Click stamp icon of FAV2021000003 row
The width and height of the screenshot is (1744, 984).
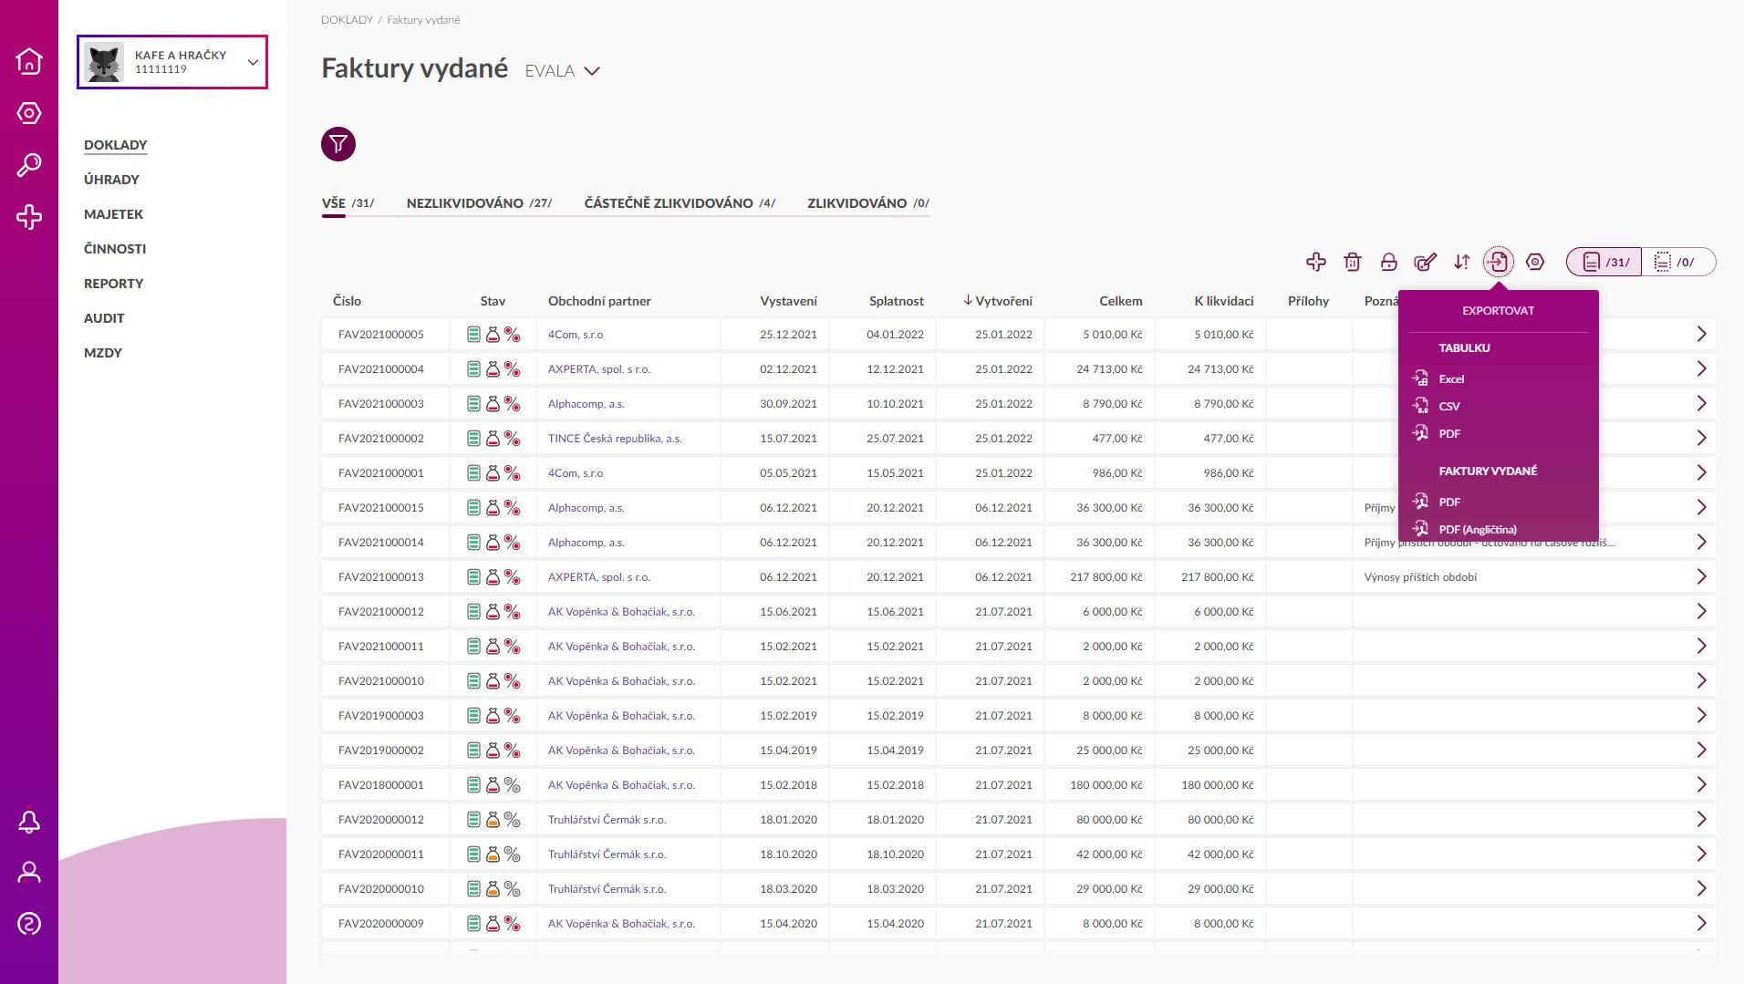(493, 404)
